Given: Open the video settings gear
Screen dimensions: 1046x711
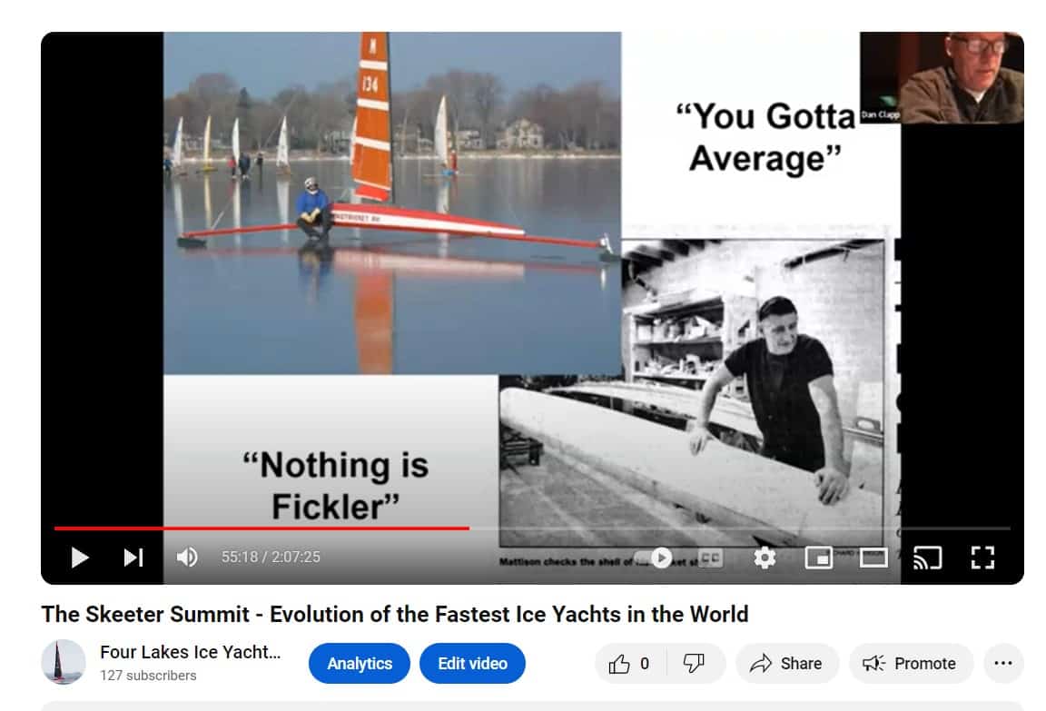Looking at the screenshot, I should click(765, 558).
